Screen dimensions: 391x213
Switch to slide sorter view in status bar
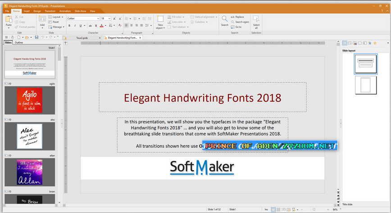pyautogui.click(x=278, y=209)
